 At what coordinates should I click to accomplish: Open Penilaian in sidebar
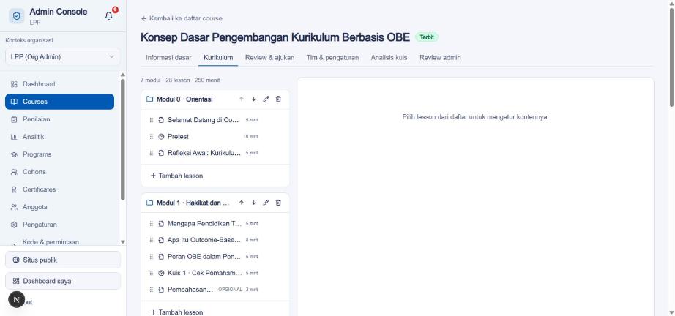59,119
